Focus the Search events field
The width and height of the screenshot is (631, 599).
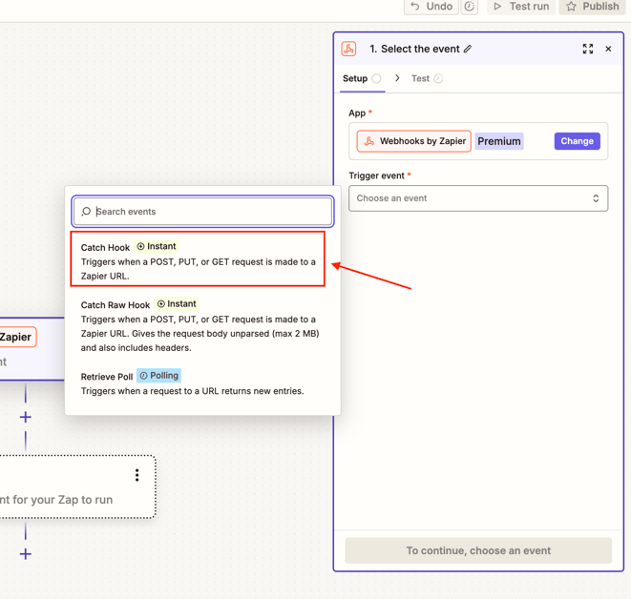pos(202,212)
